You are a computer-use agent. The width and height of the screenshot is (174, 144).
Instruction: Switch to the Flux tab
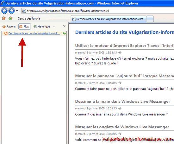[25, 27]
